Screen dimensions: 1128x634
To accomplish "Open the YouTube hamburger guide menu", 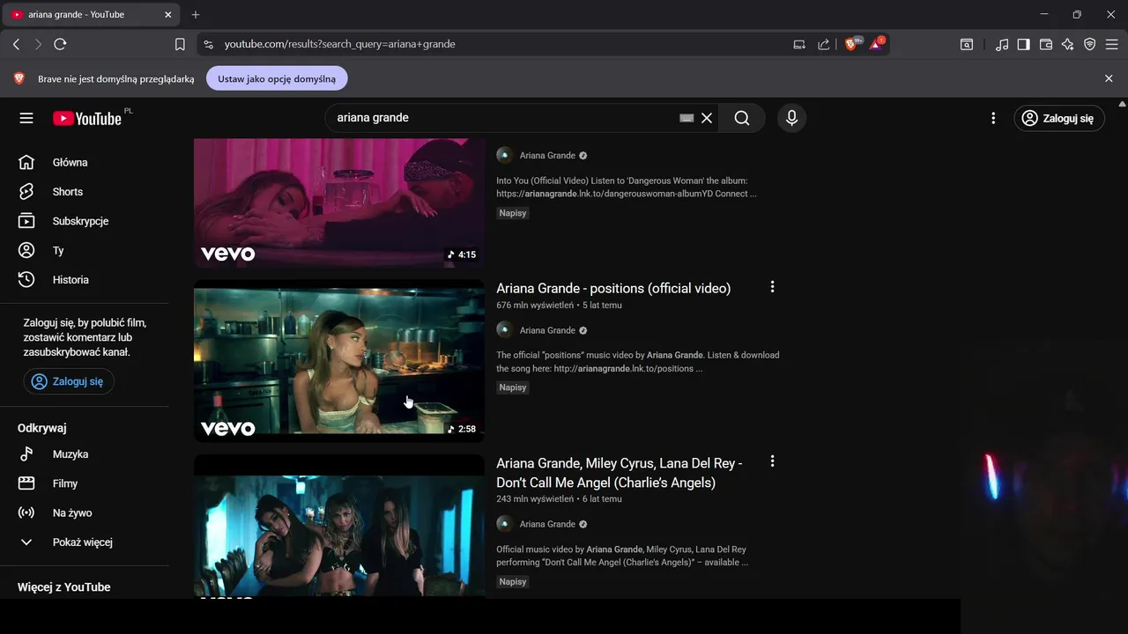I will click(26, 118).
